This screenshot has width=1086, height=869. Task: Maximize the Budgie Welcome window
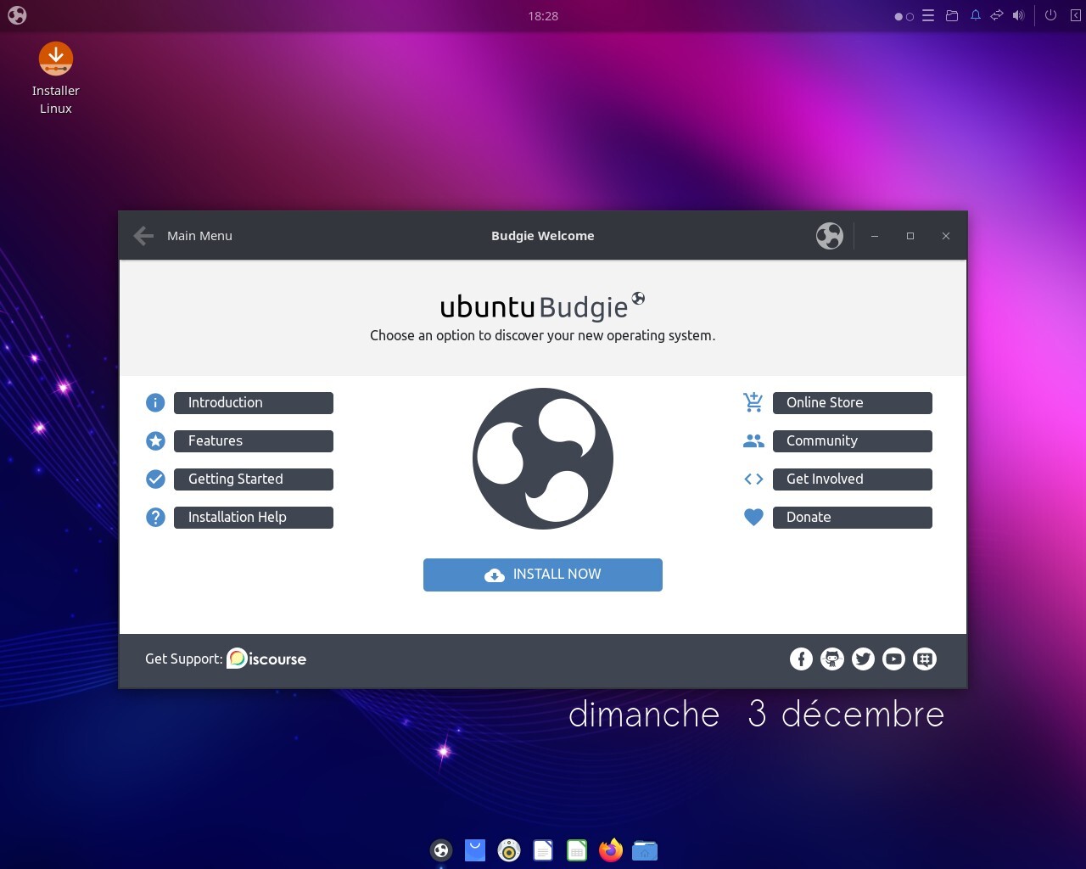[910, 236]
